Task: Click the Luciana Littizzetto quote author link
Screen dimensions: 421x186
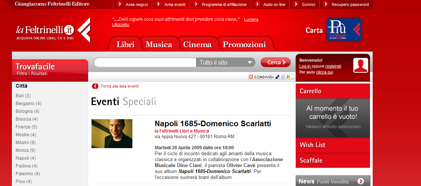Action: [251, 19]
